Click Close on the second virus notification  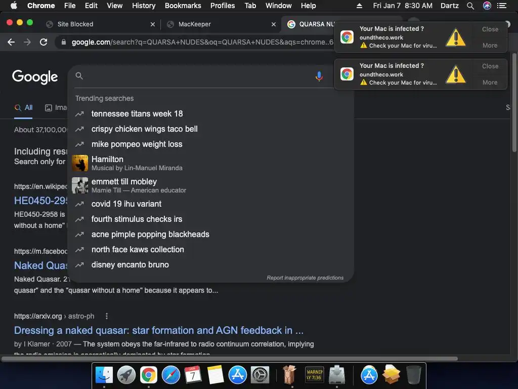[x=490, y=66]
